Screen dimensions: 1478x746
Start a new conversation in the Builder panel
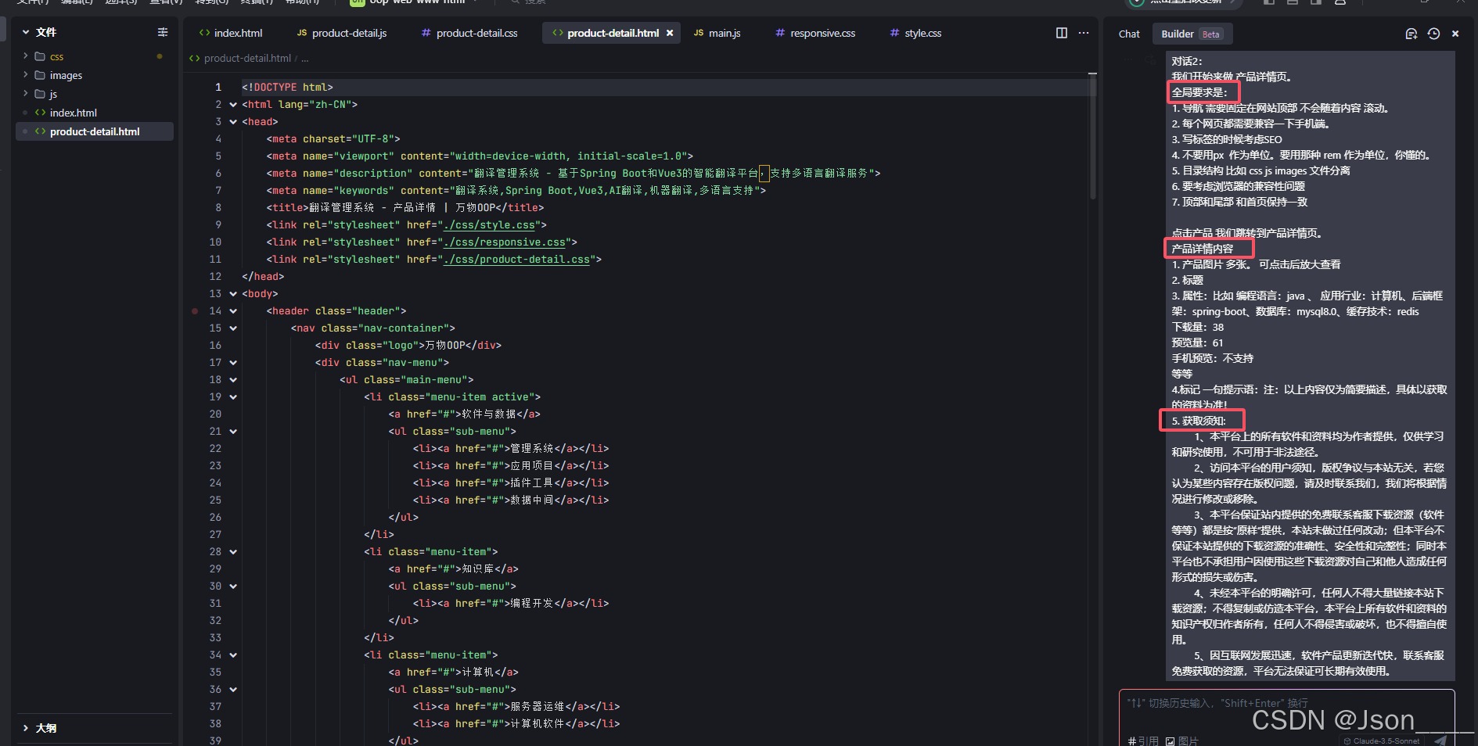tap(1411, 34)
